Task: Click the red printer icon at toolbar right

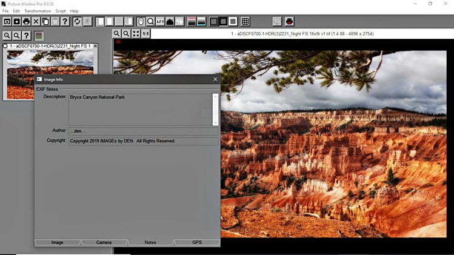Action: (x=289, y=21)
